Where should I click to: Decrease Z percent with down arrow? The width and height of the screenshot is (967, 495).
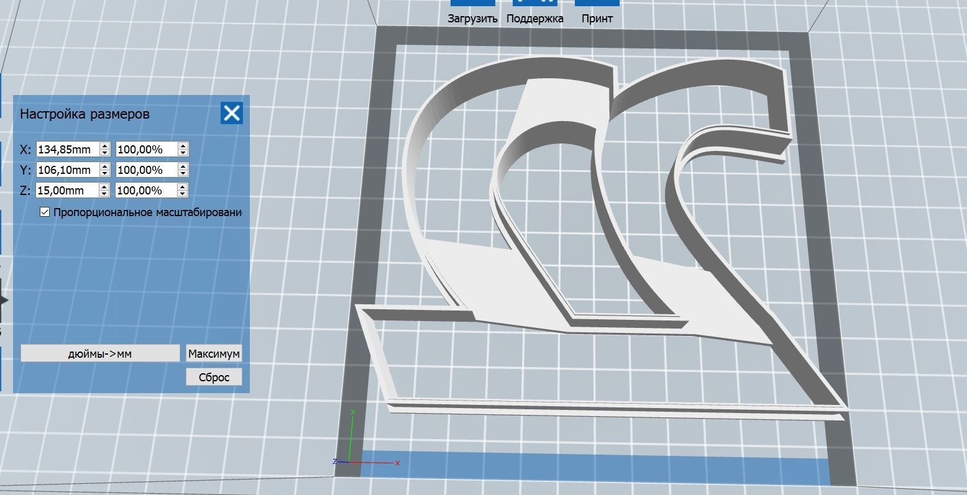coord(183,194)
